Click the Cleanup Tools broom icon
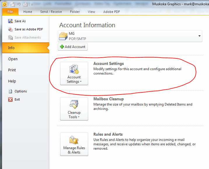209x169 pixels. [74, 104]
